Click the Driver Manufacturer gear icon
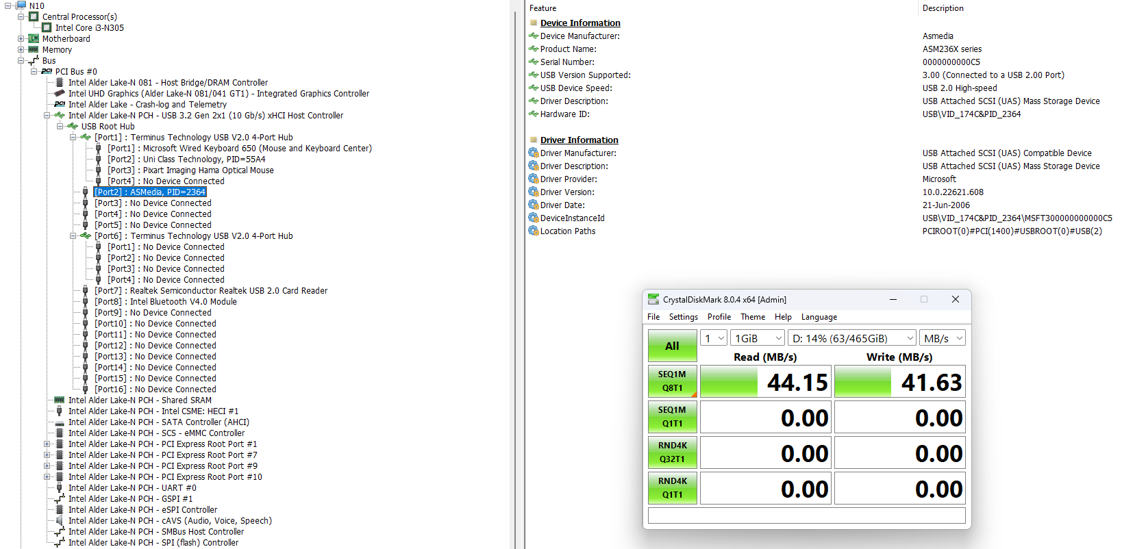 click(534, 153)
